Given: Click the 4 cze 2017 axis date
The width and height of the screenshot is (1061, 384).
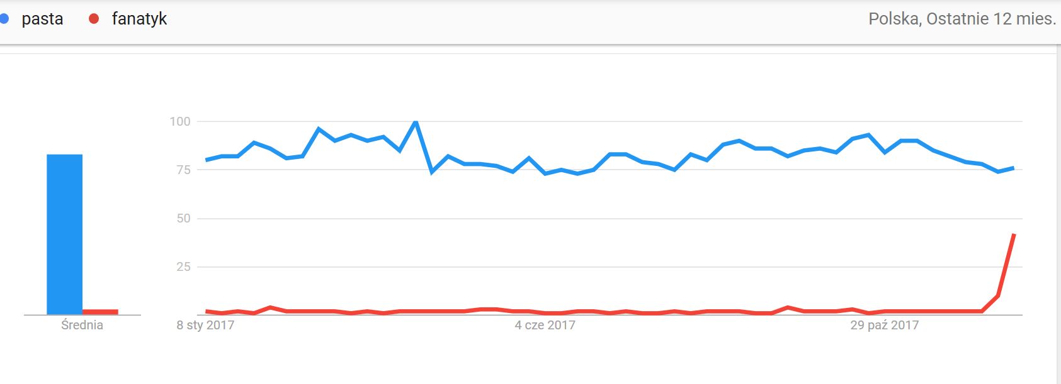Looking at the screenshot, I should click(x=545, y=325).
